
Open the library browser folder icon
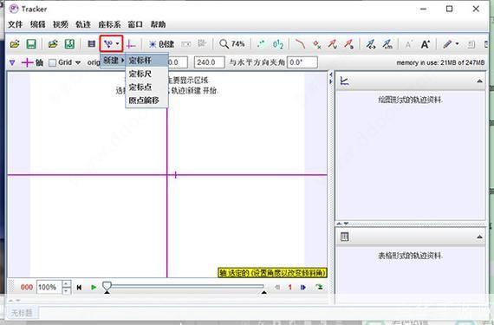pos(53,44)
